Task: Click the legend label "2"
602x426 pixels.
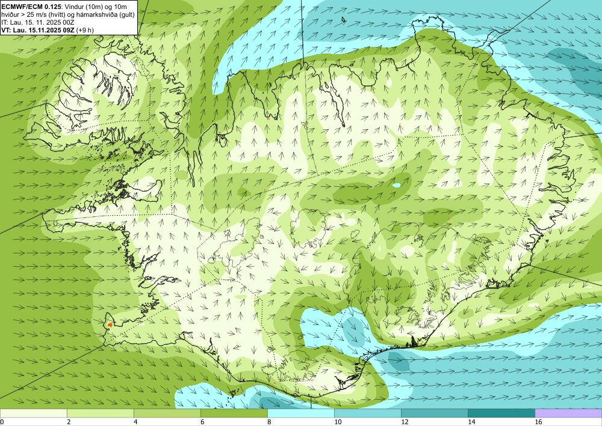Action: 69,422
